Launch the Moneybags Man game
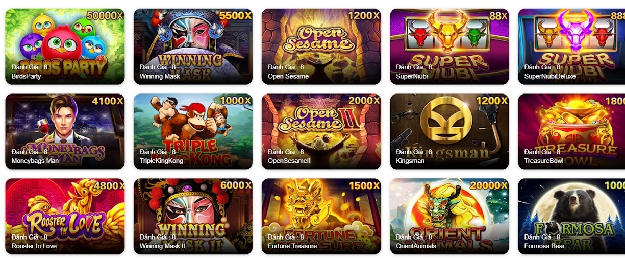The height and width of the screenshot is (259, 625). (65, 131)
